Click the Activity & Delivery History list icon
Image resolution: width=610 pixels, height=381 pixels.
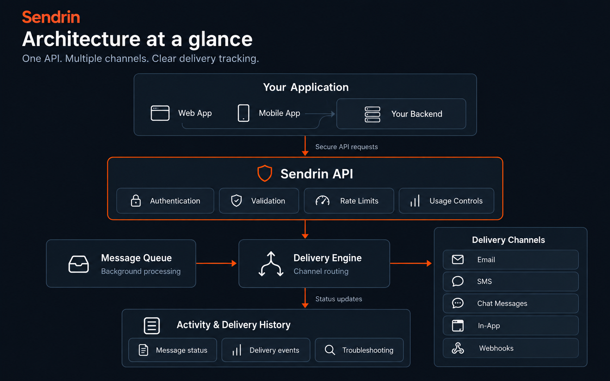coord(152,326)
